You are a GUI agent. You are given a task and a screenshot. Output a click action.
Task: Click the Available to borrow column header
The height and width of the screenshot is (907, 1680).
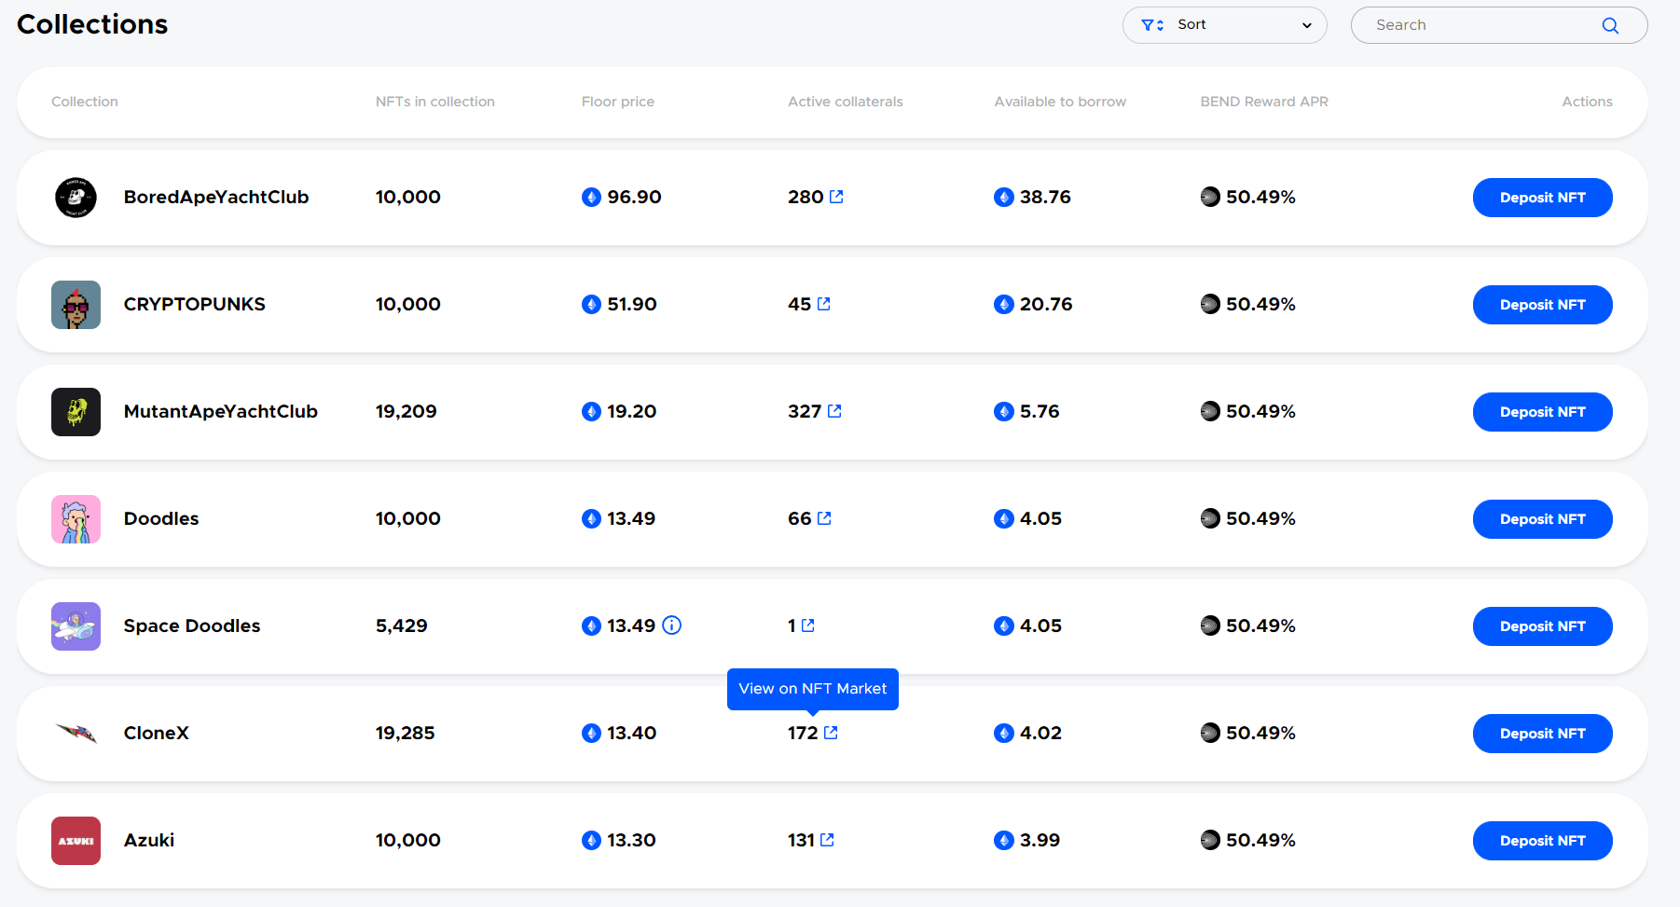(1060, 102)
